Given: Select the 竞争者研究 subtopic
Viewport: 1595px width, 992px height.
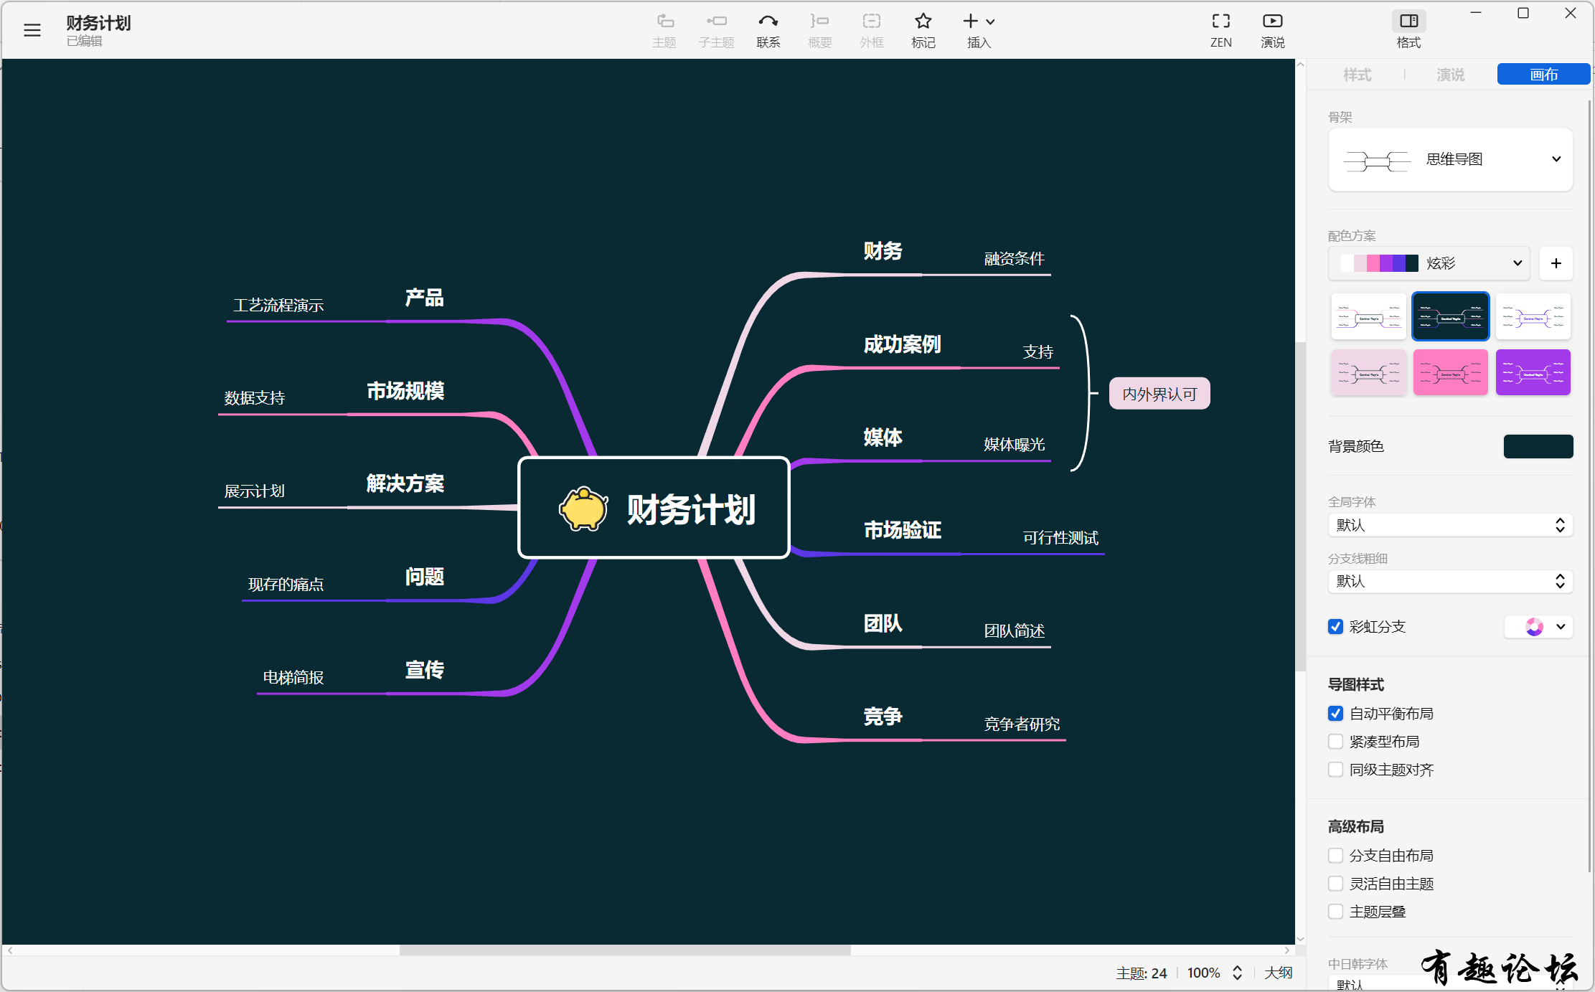Looking at the screenshot, I should click(1022, 724).
